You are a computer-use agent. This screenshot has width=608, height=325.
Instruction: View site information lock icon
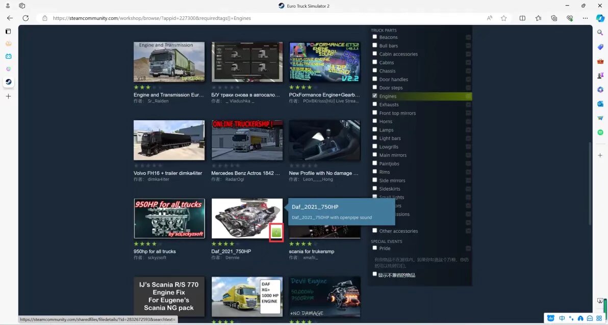45,18
